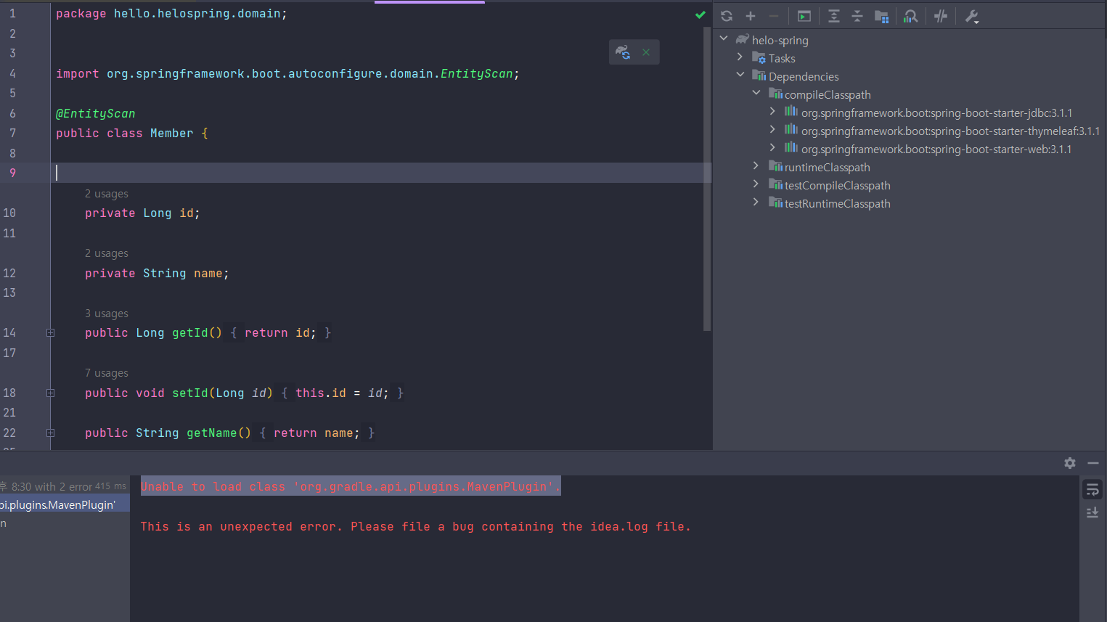Select the Dependencies folder icon
This screenshot has height=622, width=1107.
coord(759,75)
